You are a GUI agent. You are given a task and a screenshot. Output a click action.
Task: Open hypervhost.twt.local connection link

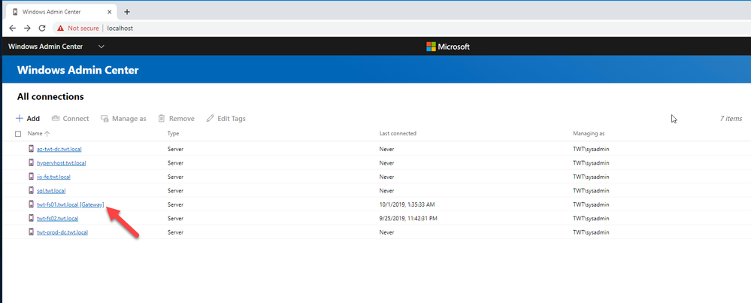(62, 163)
